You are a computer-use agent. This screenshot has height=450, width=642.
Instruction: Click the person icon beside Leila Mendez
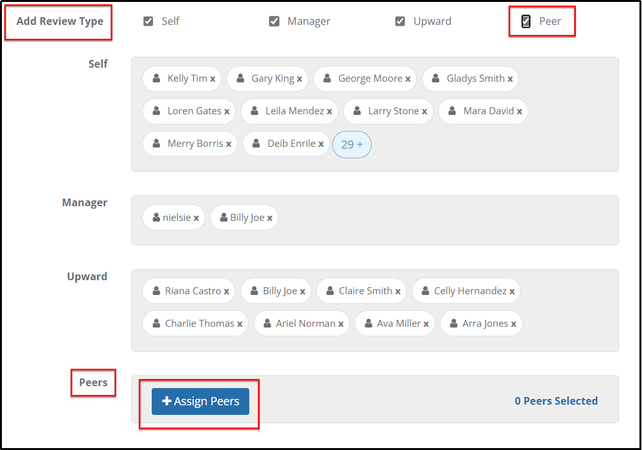[x=254, y=110]
